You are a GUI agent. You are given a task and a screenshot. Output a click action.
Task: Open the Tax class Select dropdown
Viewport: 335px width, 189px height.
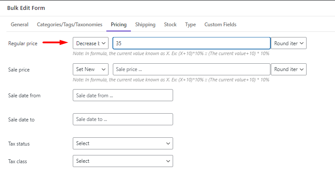(x=123, y=161)
